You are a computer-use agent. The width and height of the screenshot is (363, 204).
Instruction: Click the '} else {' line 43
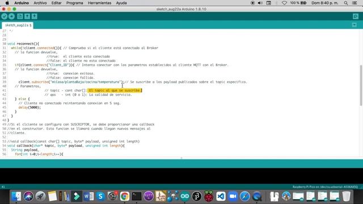[22, 99]
